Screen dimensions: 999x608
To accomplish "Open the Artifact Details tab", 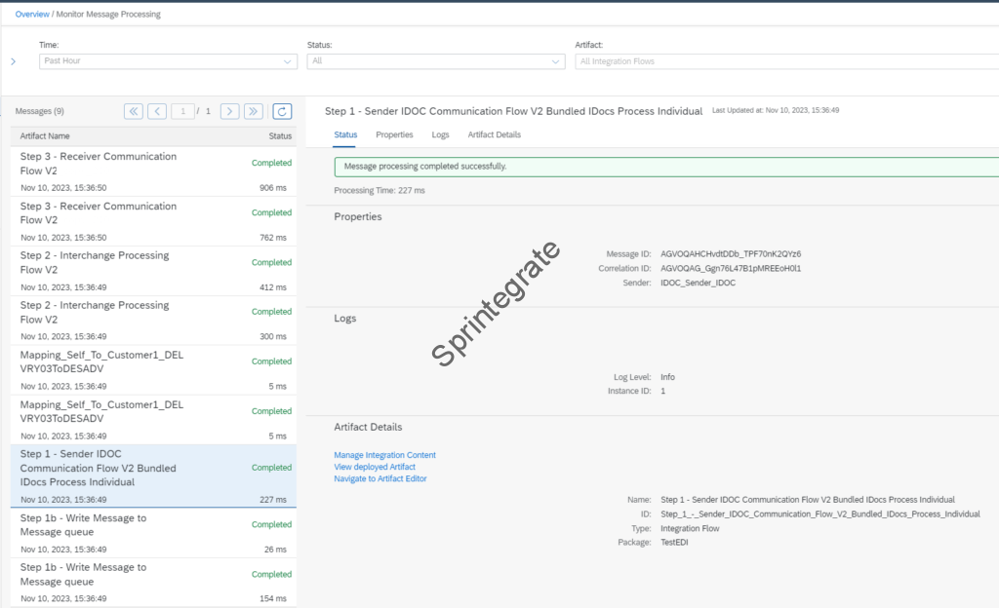I will pos(494,134).
